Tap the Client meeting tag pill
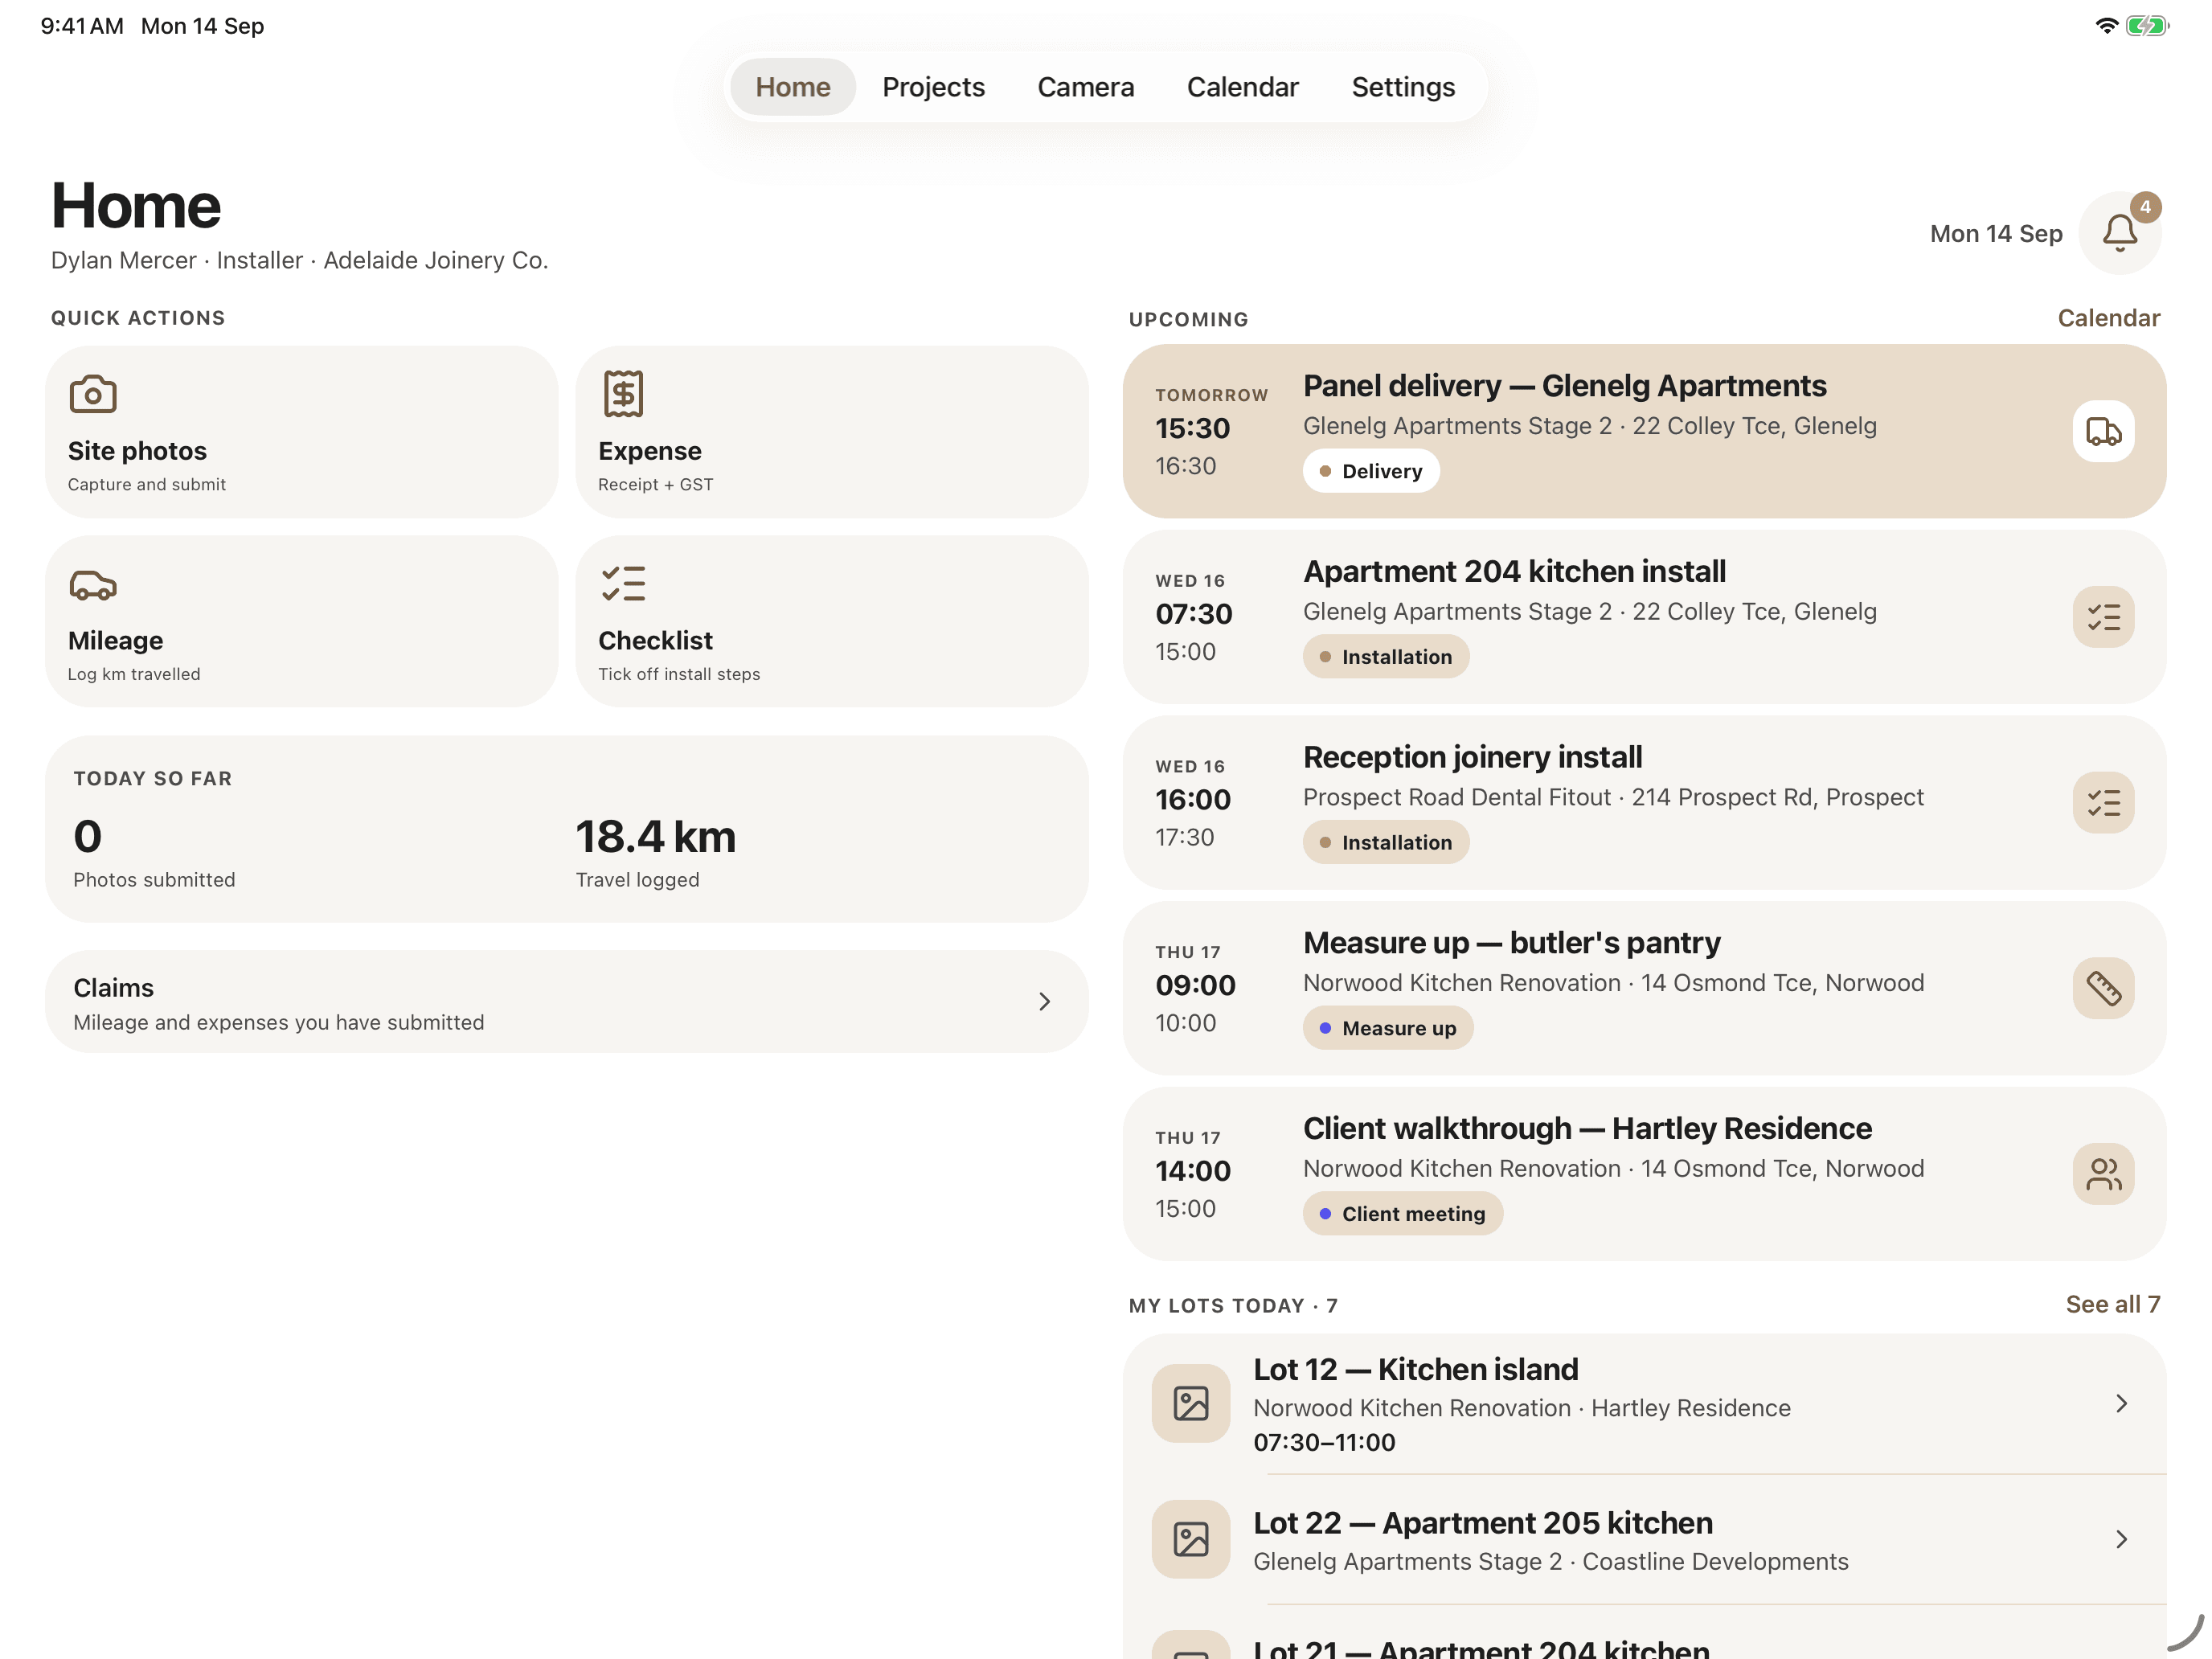Image resolution: width=2212 pixels, height=1659 pixels. (1402, 1214)
